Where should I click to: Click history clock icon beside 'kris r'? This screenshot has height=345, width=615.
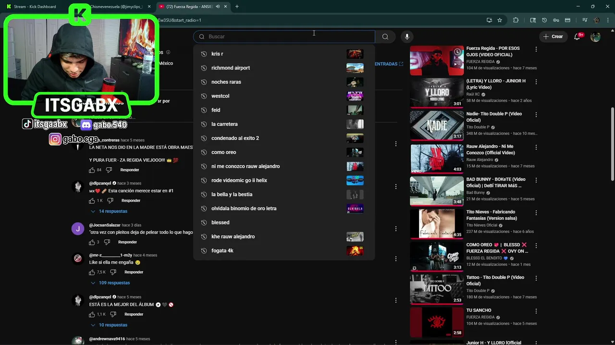[x=204, y=54]
